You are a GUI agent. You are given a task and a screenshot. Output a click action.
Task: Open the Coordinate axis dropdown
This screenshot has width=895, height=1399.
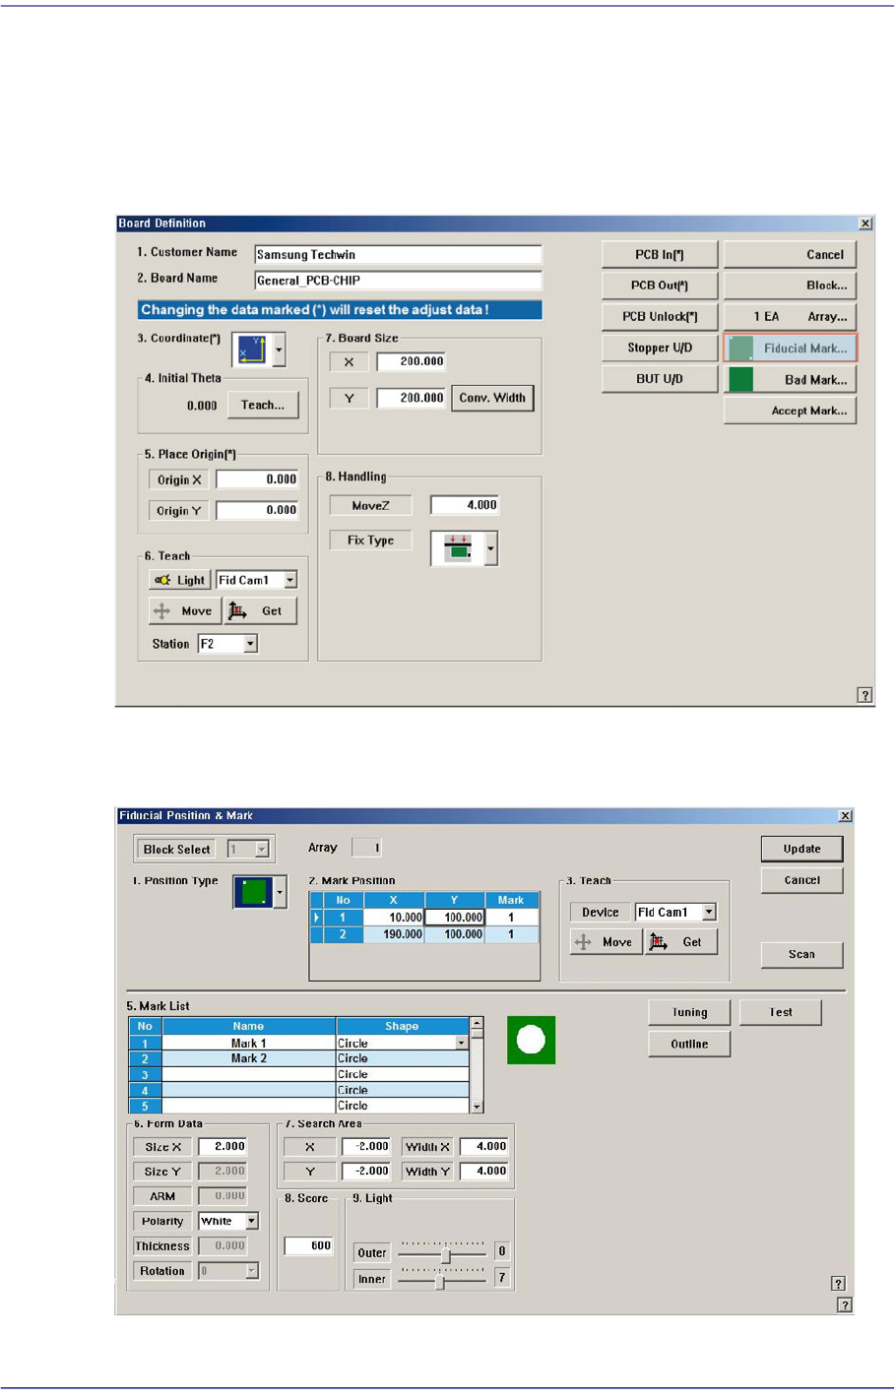(279, 350)
